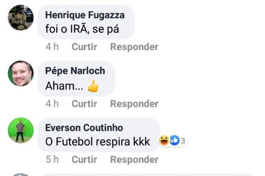Image resolution: width=265 pixels, height=176 pixels.
Task: Click the 4 h timestamp under Henrique's comment
Action: pos(52,46)
